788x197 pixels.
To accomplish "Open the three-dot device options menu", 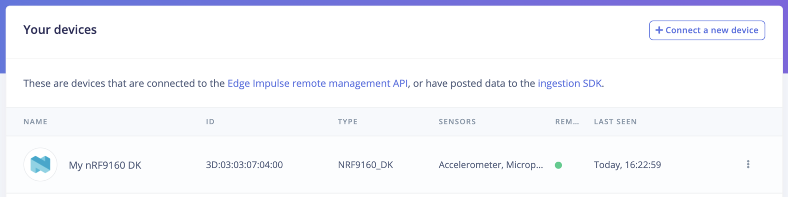I will 748,165.
